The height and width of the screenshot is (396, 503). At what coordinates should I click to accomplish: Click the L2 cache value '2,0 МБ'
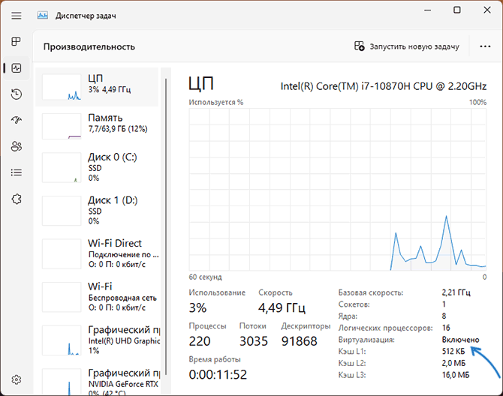[x=453, y=363]
